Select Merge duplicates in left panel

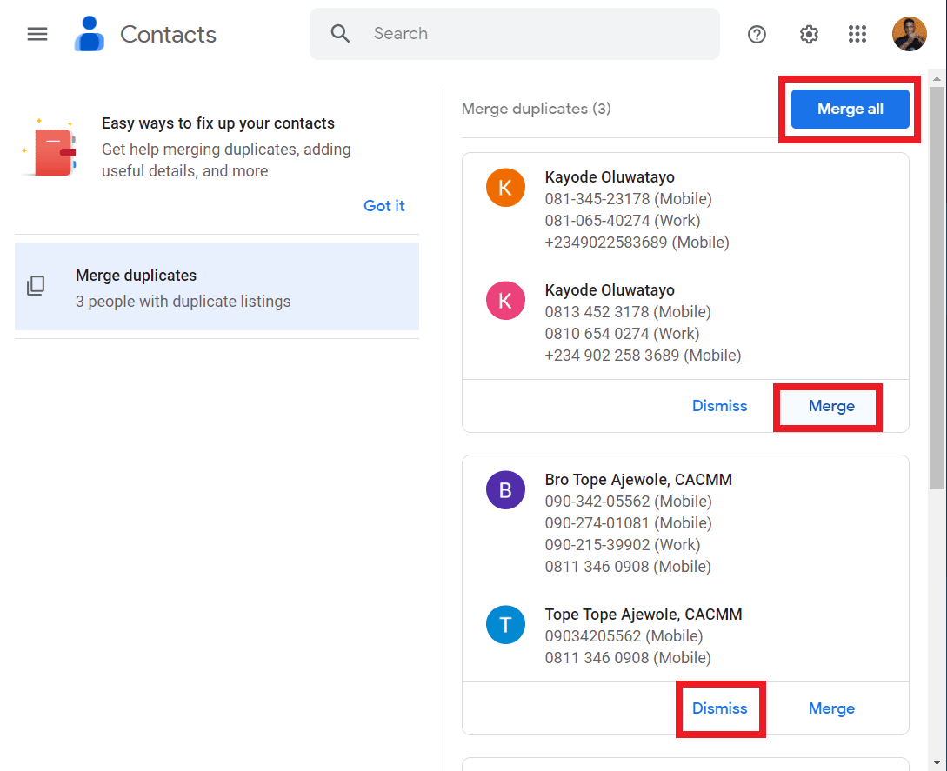[x=217, y=287]
